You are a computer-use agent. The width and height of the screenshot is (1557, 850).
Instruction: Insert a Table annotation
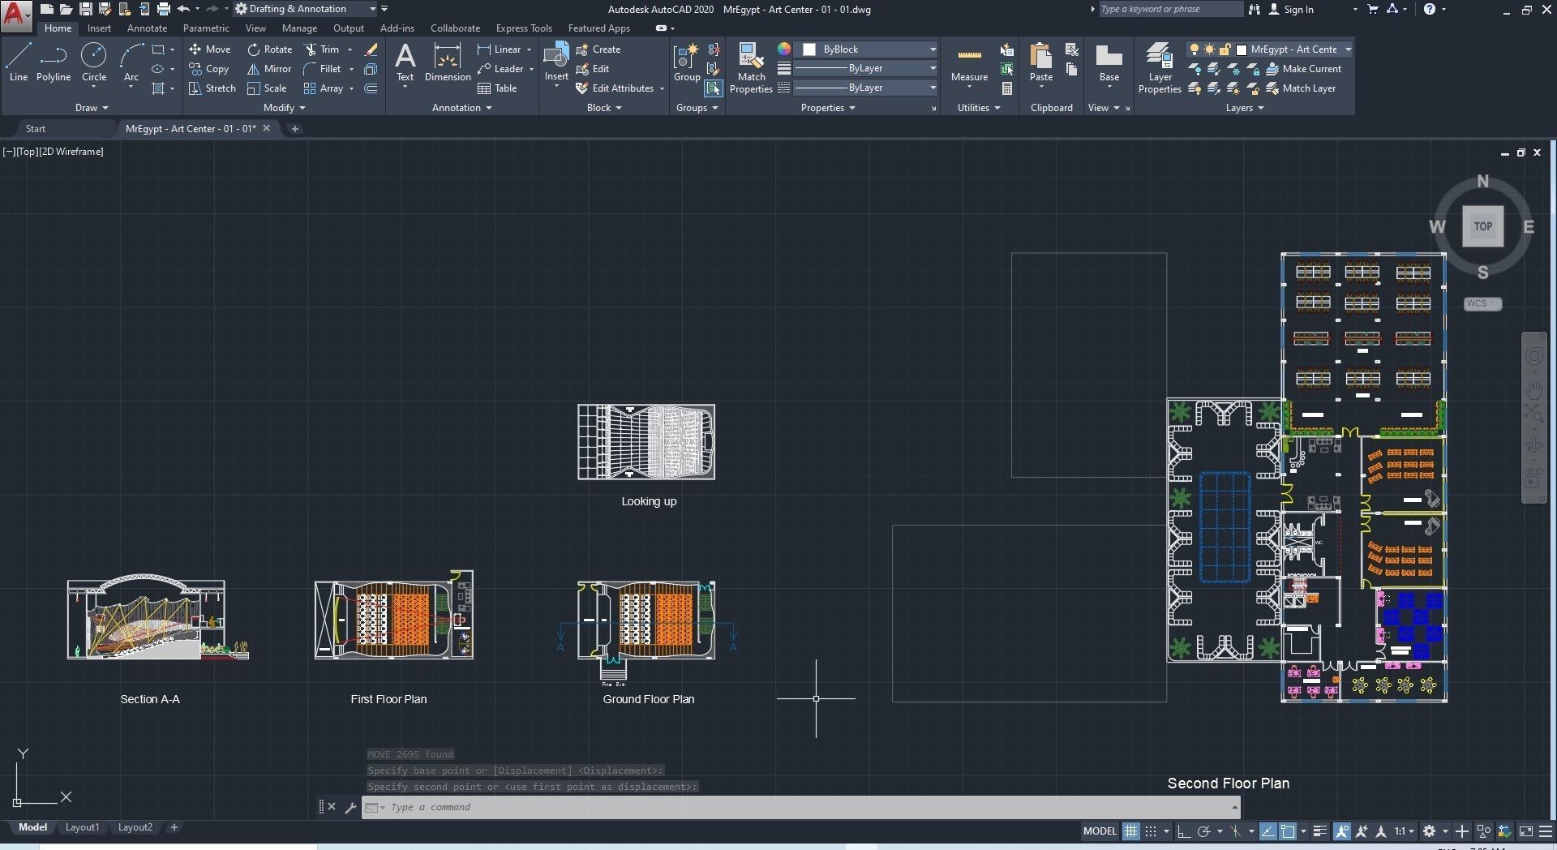tap(497, 88)
